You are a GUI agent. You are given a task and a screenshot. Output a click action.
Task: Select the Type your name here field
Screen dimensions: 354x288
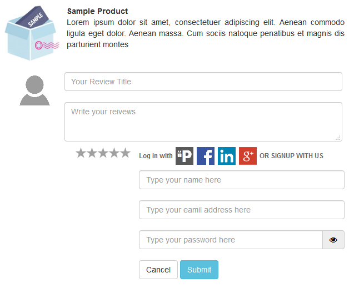pyautogui.click(x=242, y=180)
